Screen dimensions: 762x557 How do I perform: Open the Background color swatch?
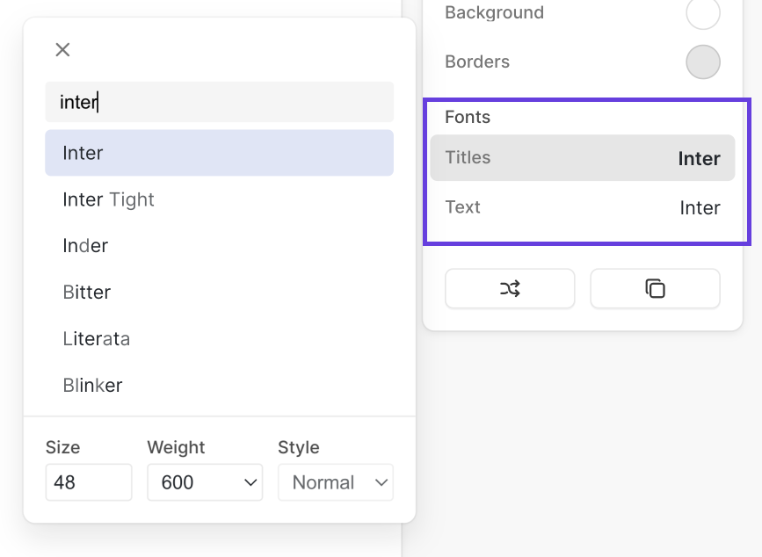pyautogui.click(x=702, y=14)
